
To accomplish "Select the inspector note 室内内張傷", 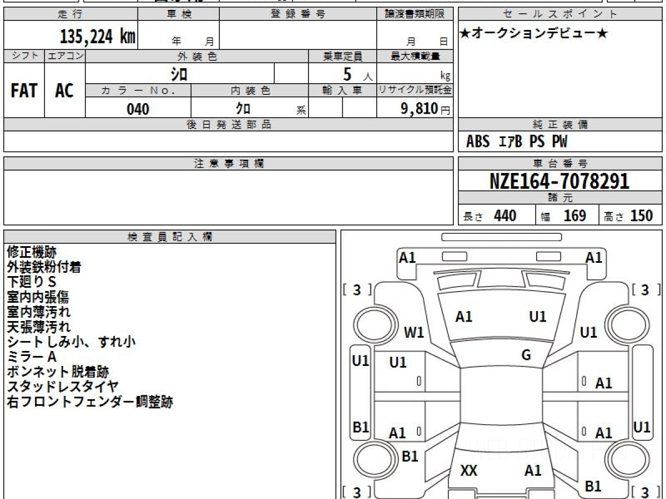I will pos(38,297).
